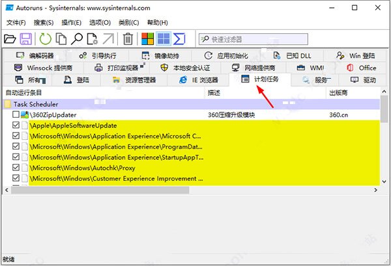The height and width of the screenshot is (266, 391).
Task: Open the 帮助(H) menu
Action: [x=157, y=23]
